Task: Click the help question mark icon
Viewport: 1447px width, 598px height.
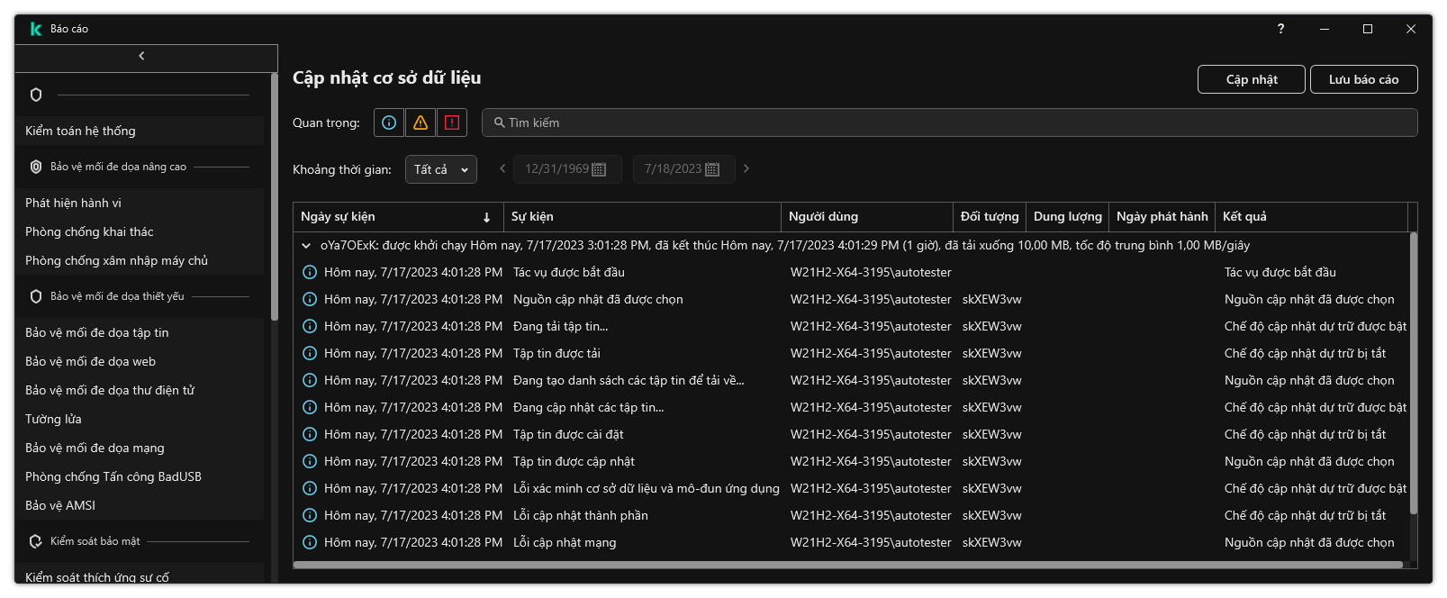Action: click(1280, 29)
